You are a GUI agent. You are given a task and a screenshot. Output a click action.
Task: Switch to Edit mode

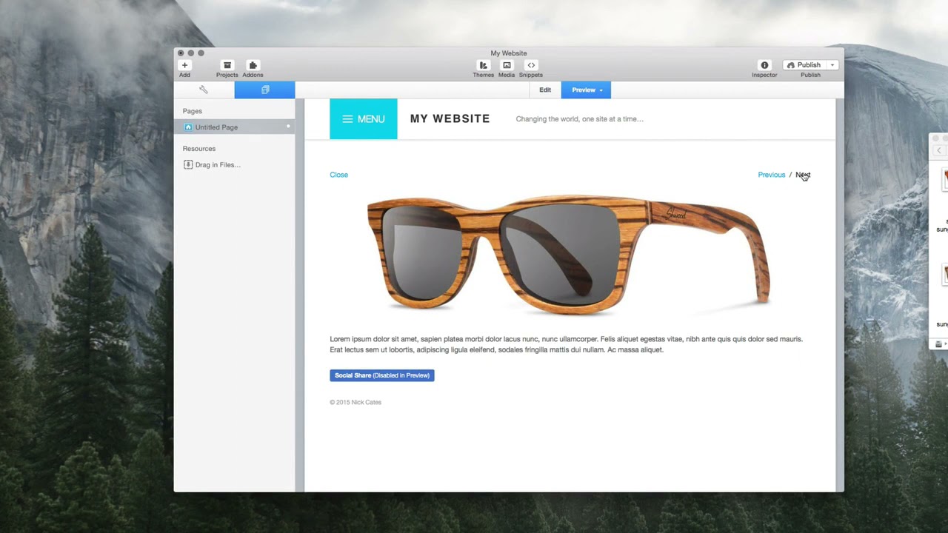coord(545,90)
